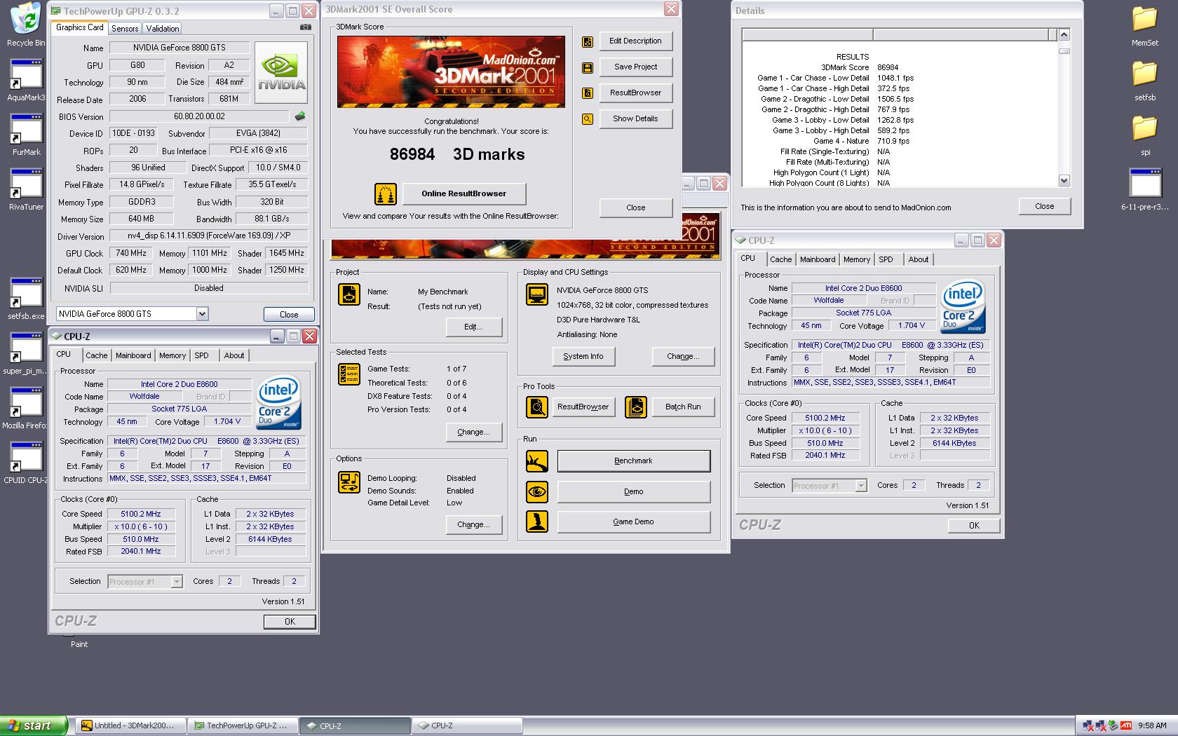Click the Online ResultBrowser button
The height and width of the screenshot is (736, 1178).
[463, 193]
